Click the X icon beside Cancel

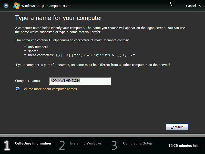(200, 6)
